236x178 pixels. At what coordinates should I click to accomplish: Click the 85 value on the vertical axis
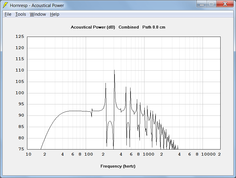tap(21, 127)
